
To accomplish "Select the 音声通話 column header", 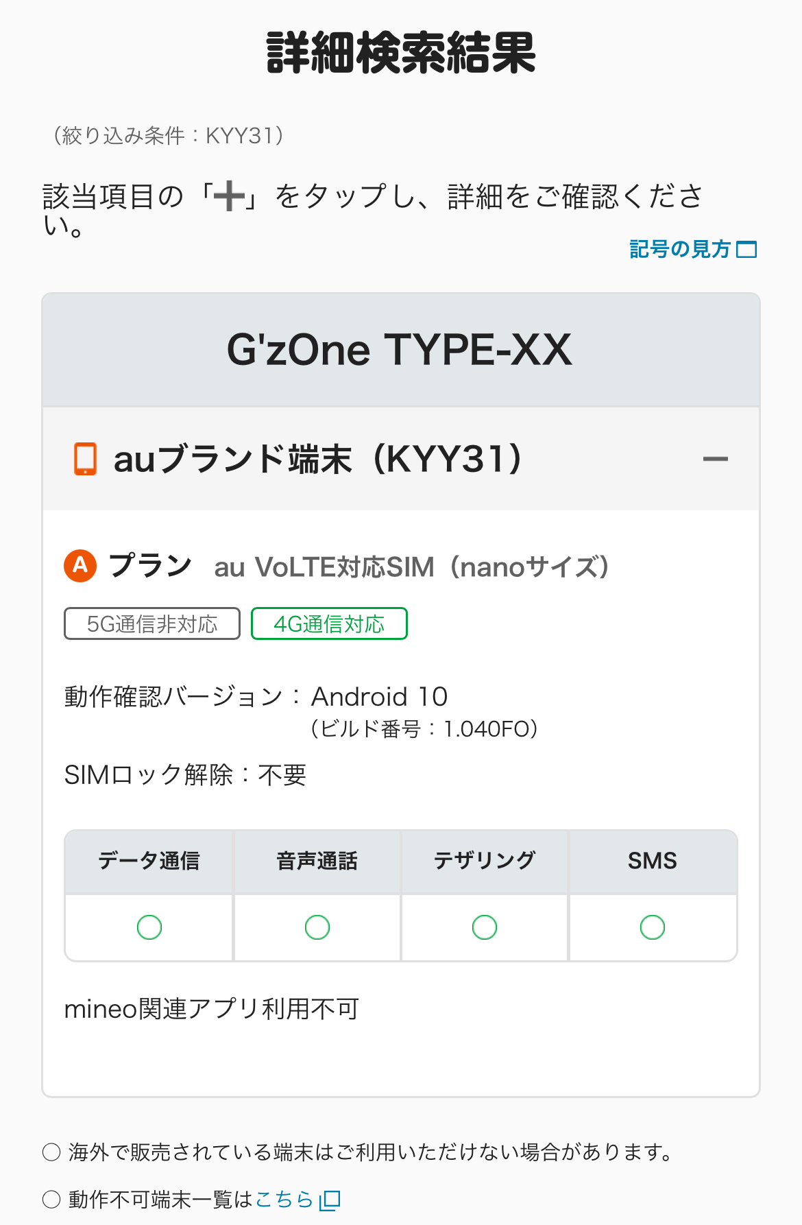I will 317,861.
